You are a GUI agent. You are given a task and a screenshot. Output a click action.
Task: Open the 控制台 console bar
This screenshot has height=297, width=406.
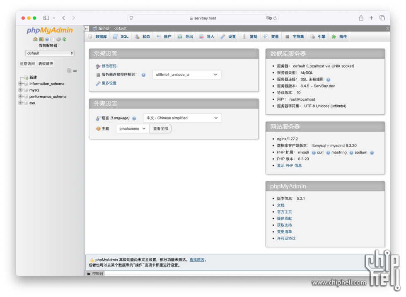95,273
